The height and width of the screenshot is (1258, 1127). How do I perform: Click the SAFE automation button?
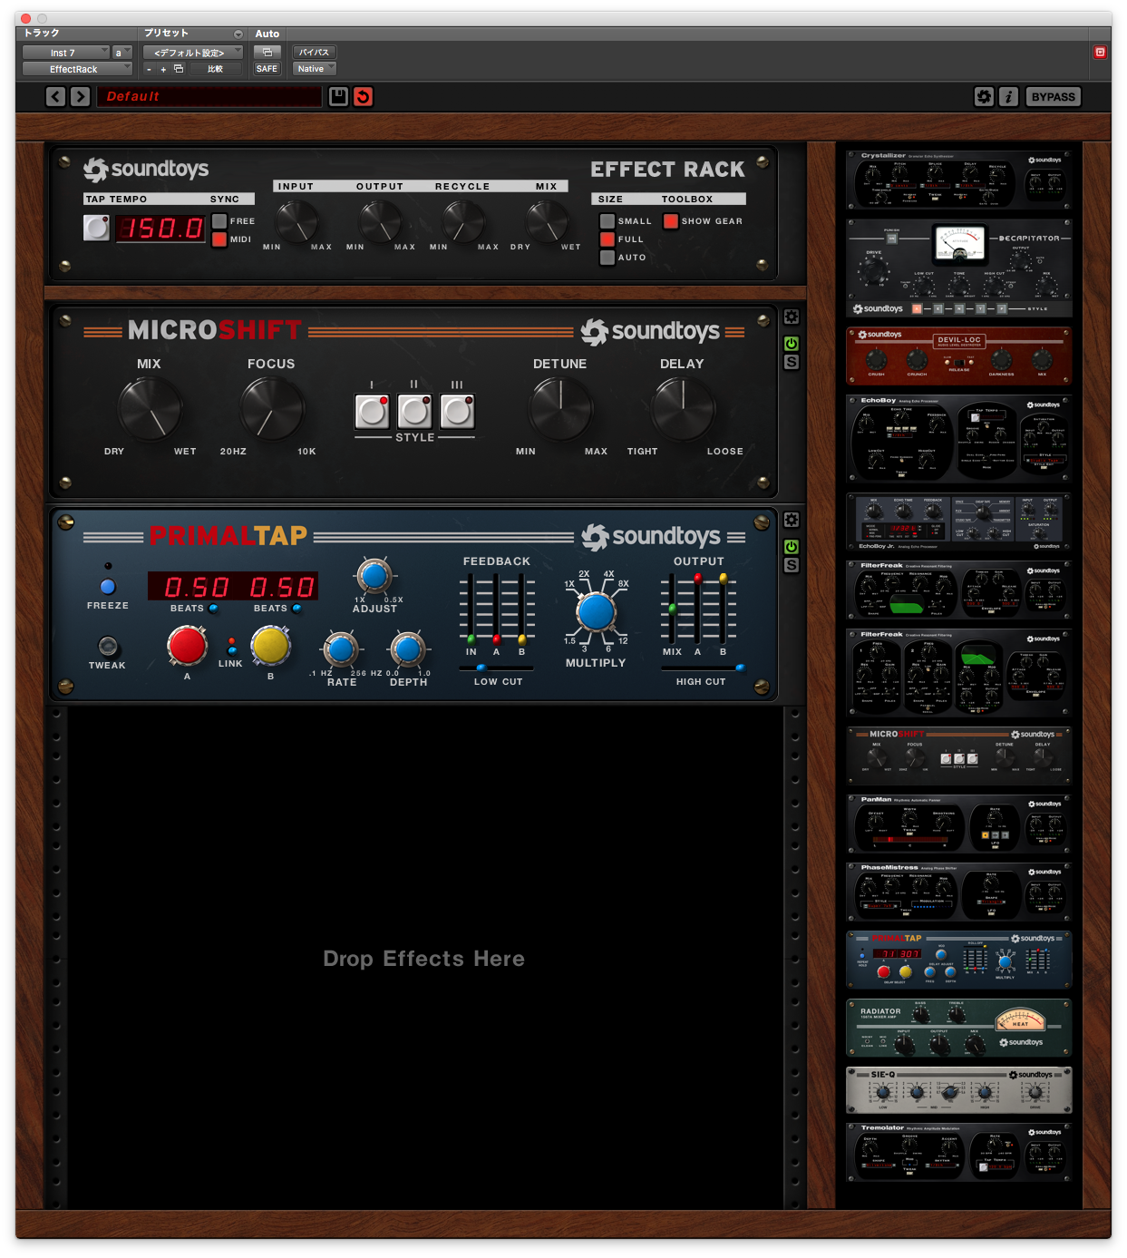point(267,69)
